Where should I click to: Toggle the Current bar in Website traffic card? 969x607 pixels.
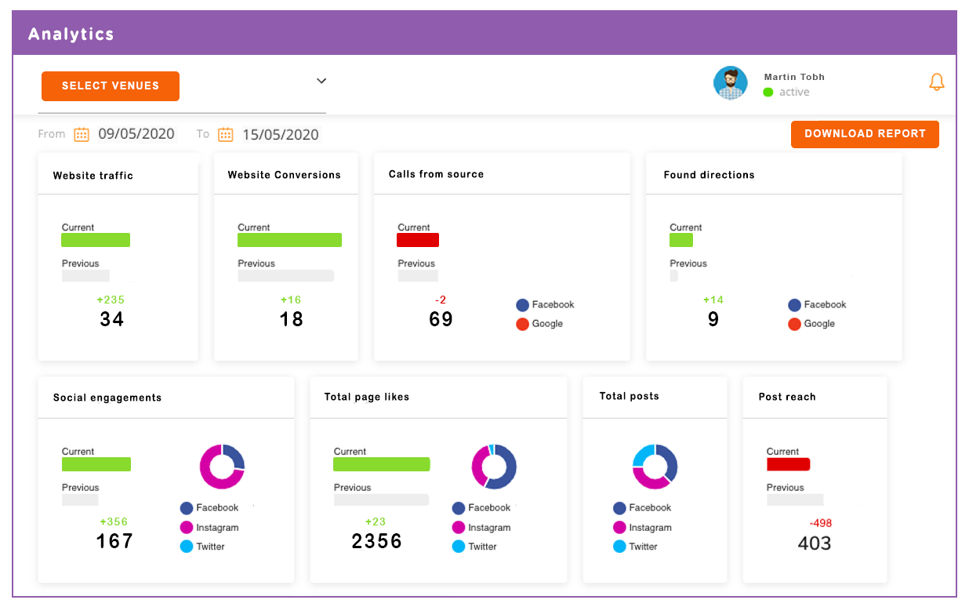click(96, 240)
